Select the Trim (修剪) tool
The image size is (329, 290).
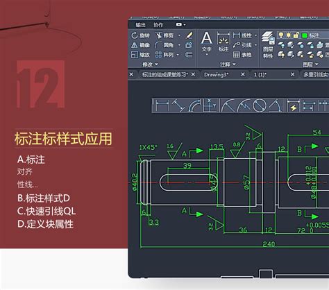[x=164, y=35]
